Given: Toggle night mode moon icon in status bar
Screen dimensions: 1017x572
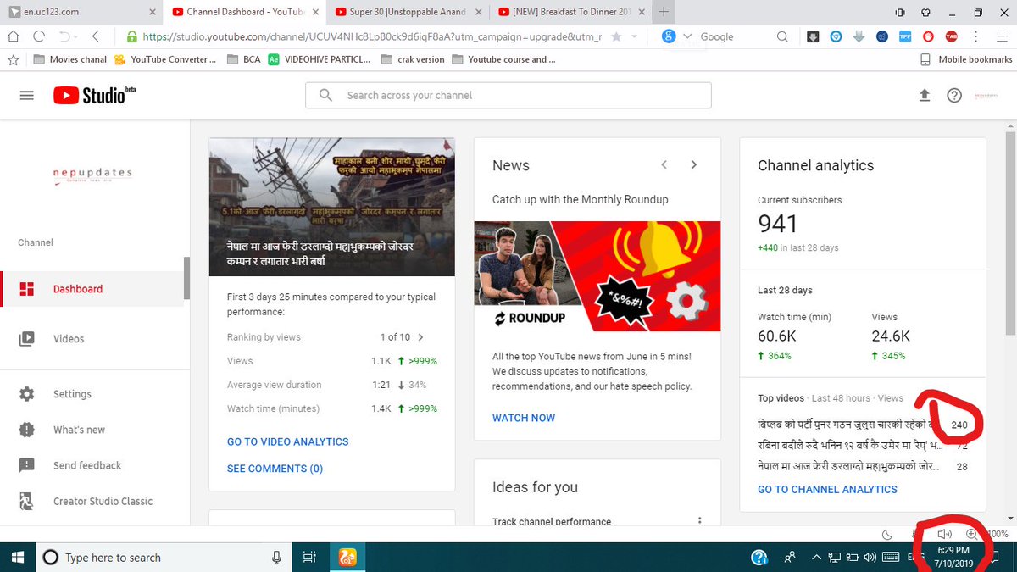Looking at the screenshot, I should coord(886,534).
